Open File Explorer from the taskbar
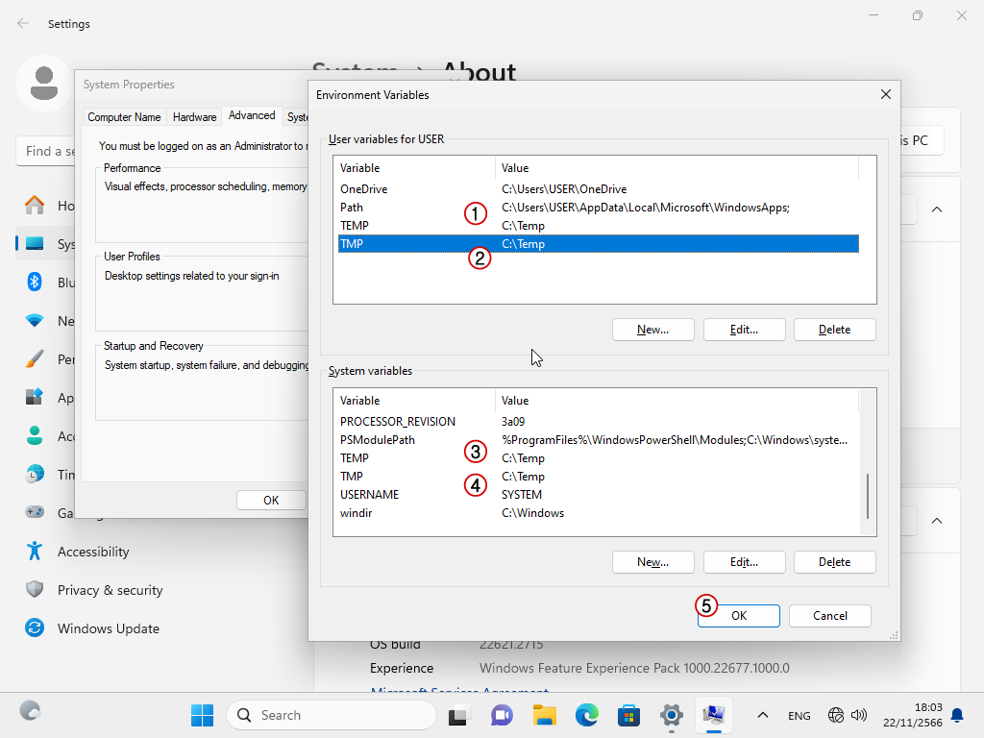Image resolution: width=984 pixels, height=738 pixels. click(x=545, y=715)
